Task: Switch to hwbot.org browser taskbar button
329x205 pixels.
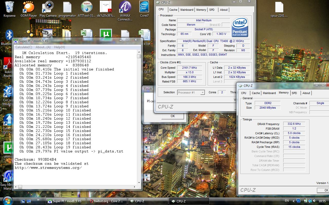Action: (x=107, y=201)
